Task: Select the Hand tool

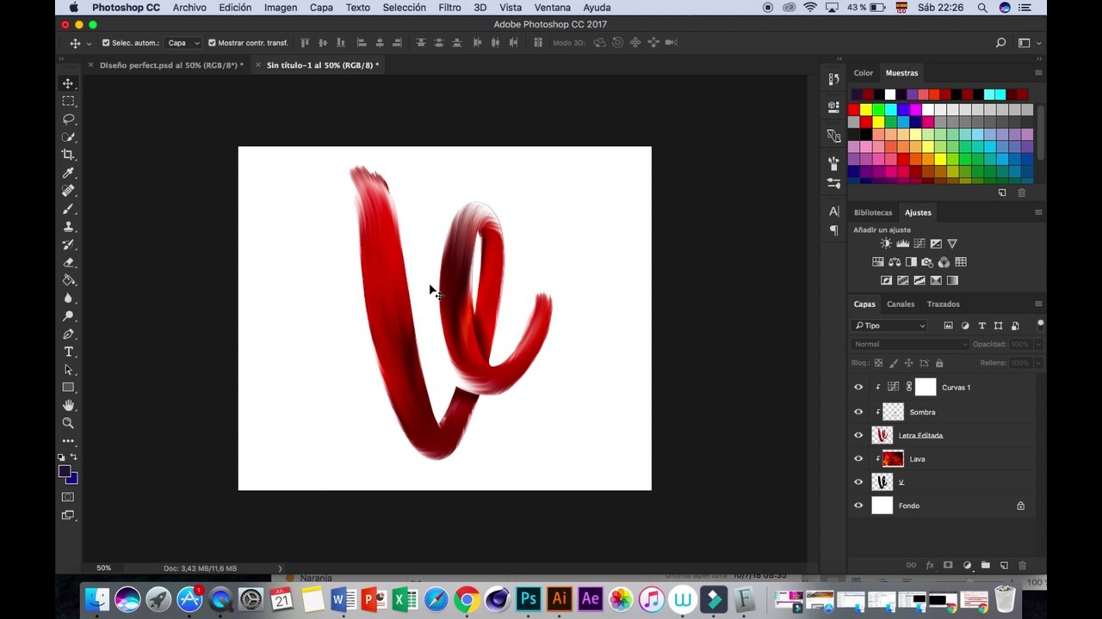Action: 68,405
